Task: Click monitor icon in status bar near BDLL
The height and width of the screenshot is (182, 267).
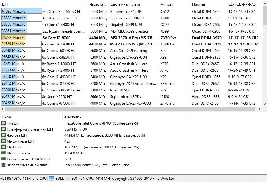Action: [52, 179]
